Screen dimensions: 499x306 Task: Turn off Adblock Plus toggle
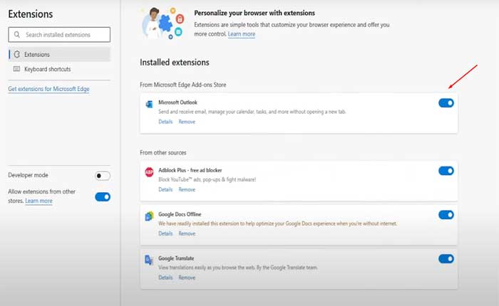tap(446, 171)
